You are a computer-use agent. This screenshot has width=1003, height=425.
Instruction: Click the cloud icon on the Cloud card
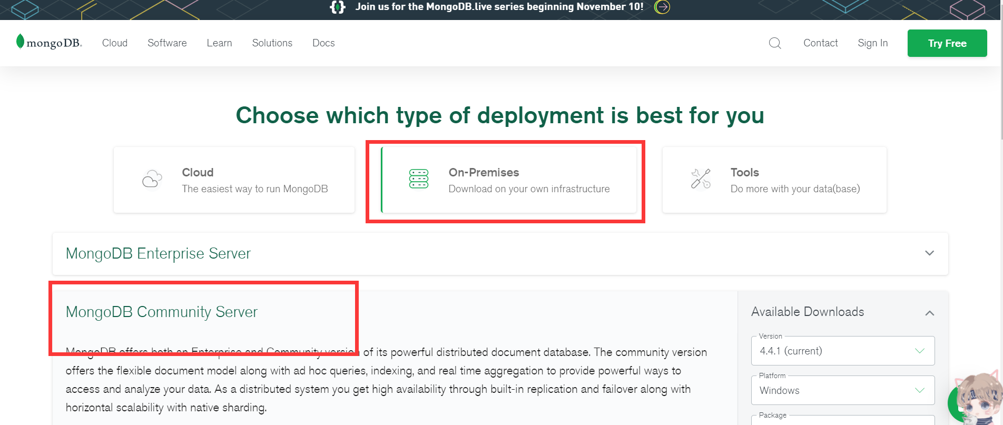pyautogui.click(x=152, y=179)
